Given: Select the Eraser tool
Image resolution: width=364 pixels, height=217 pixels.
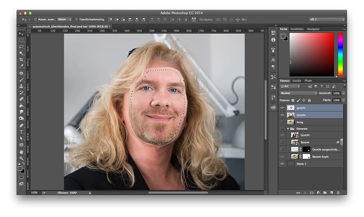Looking at the screenshot, I should click(x=21, y=99).
